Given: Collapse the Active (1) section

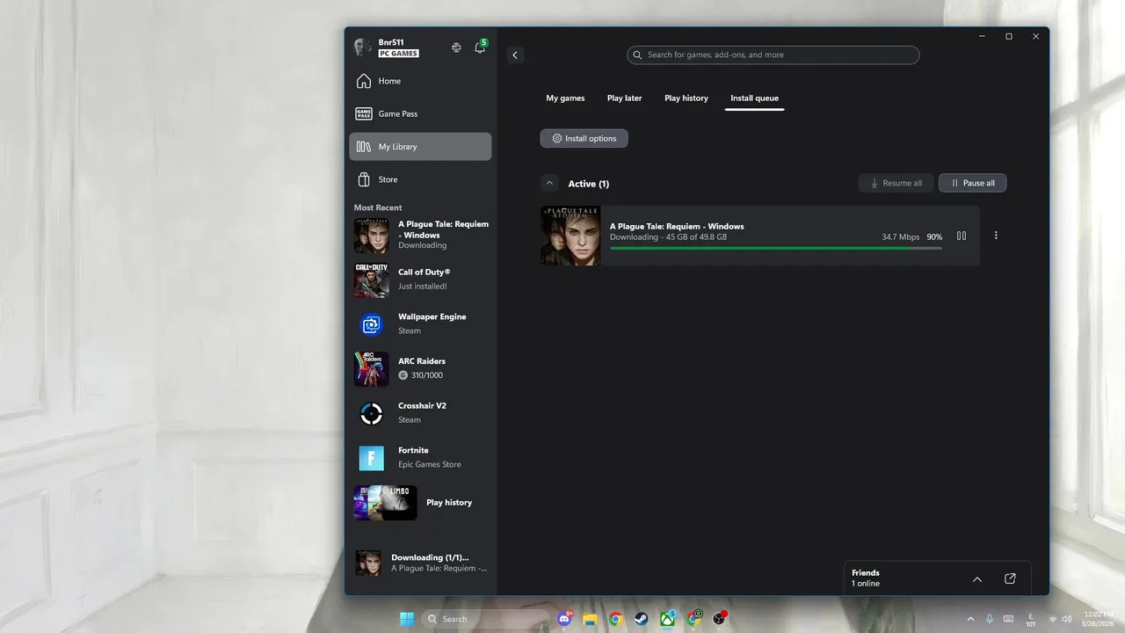Looking at the screenshot, I should (x=549, y=183).
